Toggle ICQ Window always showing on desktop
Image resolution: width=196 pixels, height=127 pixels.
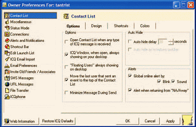pos(67,55)
